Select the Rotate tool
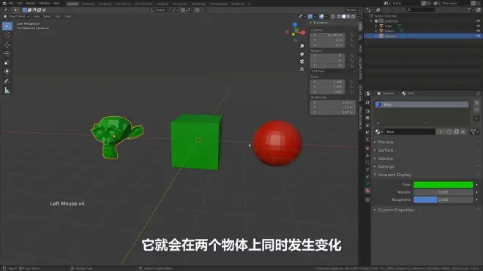Viewport: 483px width, 271px height. [7, 54]
